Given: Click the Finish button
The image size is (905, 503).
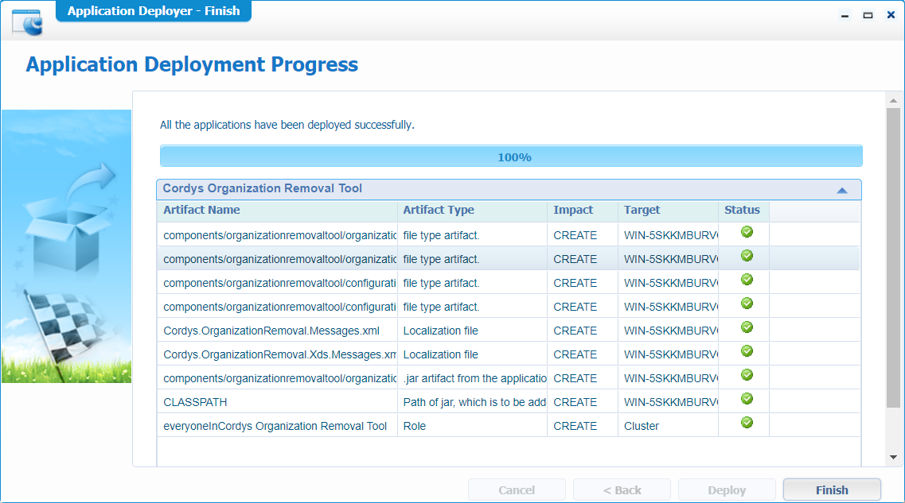Looking at the screenshot, I should (832, 489).
